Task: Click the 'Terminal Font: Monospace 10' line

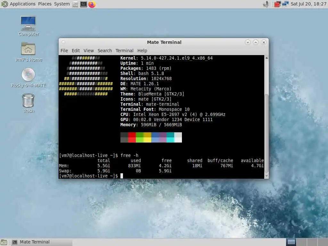Action: (155, 109)
